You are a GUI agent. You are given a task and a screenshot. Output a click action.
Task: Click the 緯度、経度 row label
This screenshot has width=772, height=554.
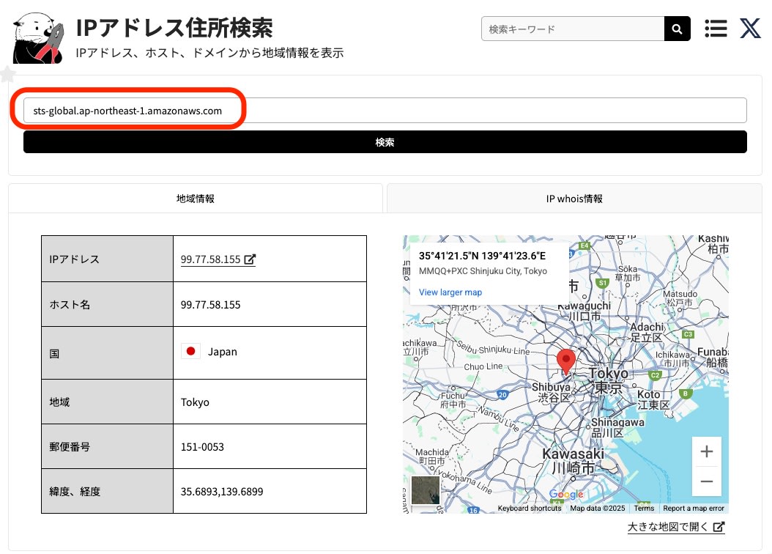point(75,492)
